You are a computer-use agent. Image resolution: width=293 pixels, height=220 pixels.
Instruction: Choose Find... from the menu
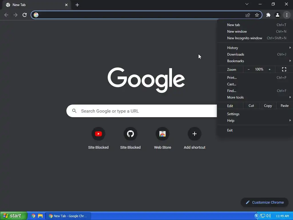(255, 91)
